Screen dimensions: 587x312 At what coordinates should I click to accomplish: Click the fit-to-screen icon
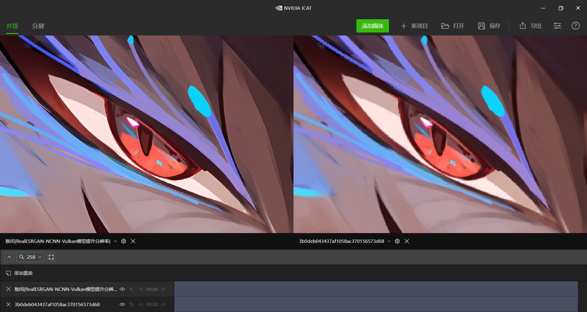tap(51, 257)
